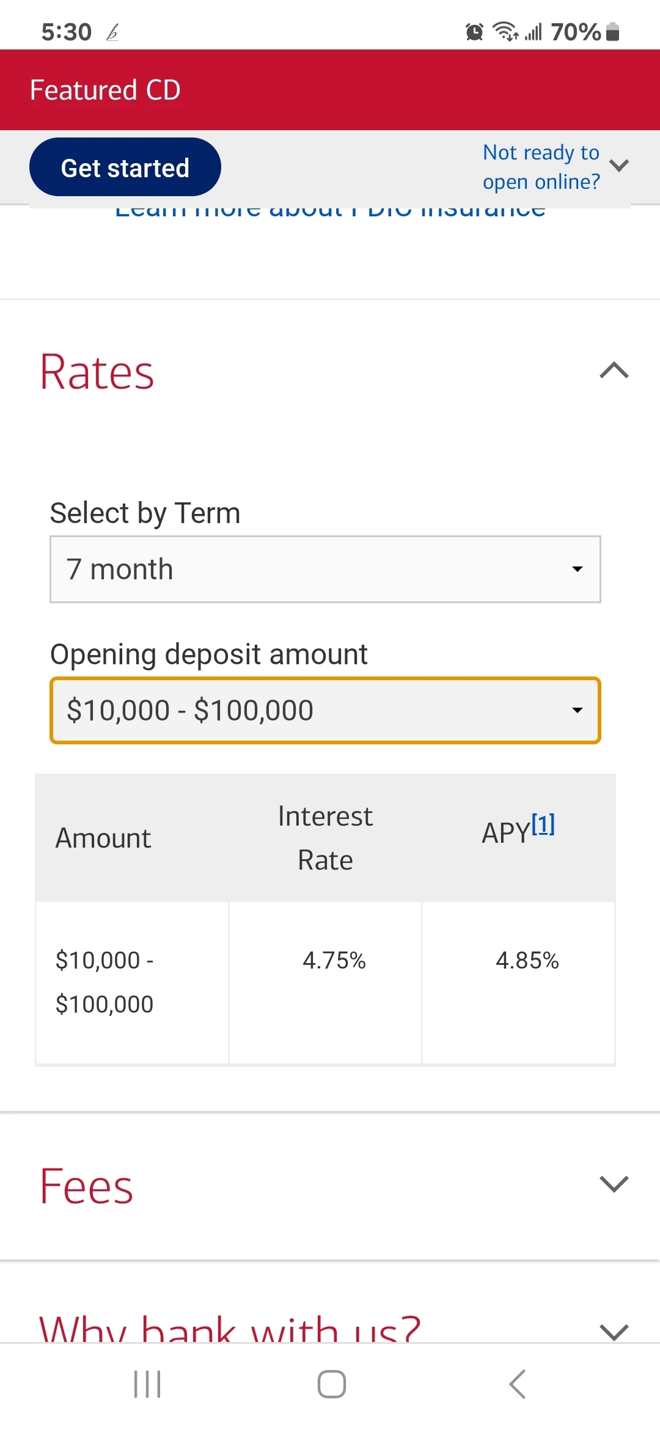Open the Select by Term dropdown
660x1430 pixels.
tap(325, 569)
